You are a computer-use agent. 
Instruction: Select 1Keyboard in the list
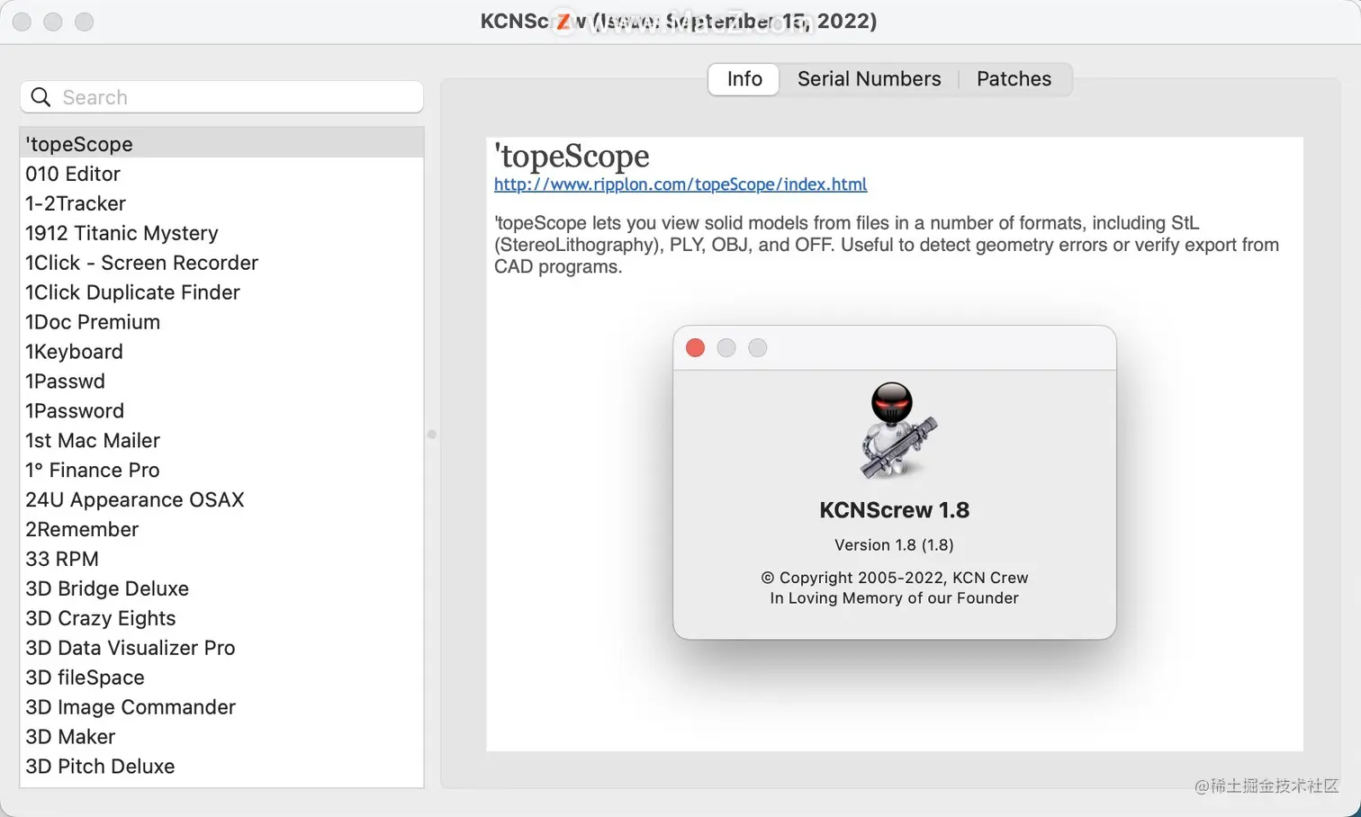(221, 352)
